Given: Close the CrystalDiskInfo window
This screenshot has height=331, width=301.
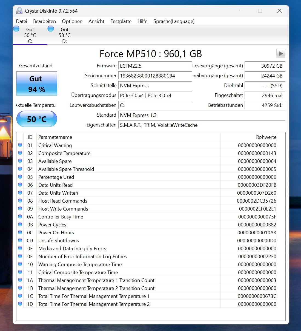Looking at the screenshot, I should tap(279, 11).
